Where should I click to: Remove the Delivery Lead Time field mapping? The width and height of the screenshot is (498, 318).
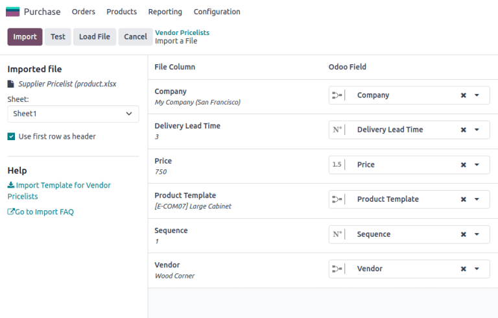coord(463,130)
